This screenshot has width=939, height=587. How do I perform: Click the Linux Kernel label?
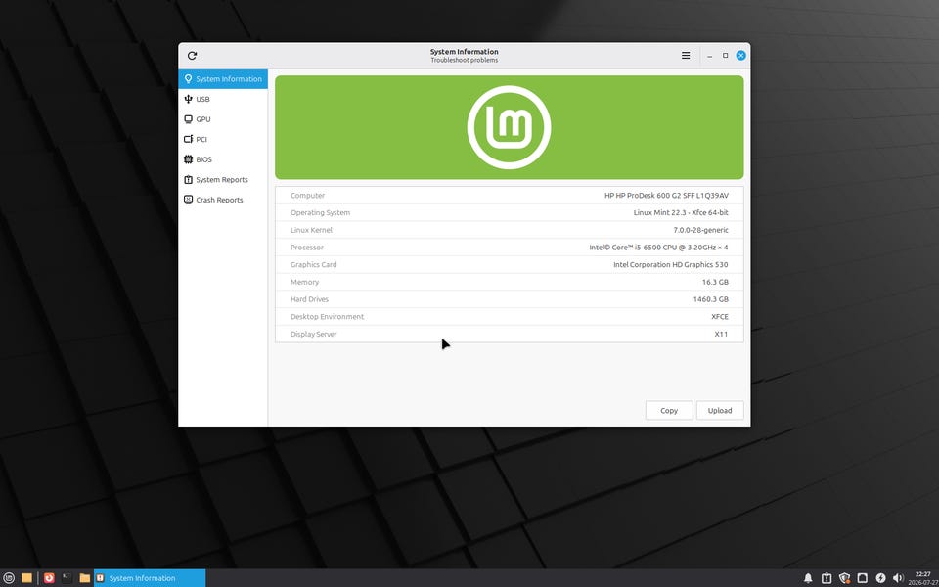click(311, 230)
